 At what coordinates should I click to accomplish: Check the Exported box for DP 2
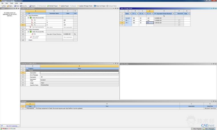coord(179,23)
